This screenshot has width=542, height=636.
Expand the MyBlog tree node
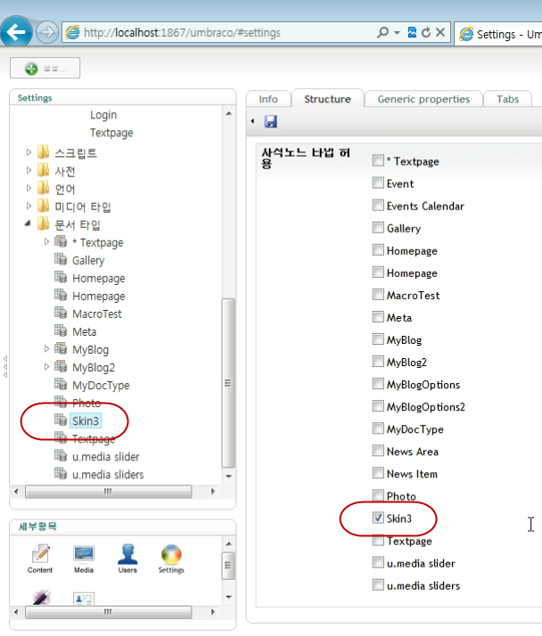pyautogui.click(x=46, y=348)
